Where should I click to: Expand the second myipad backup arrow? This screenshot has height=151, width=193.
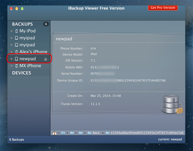coord(12,45)
